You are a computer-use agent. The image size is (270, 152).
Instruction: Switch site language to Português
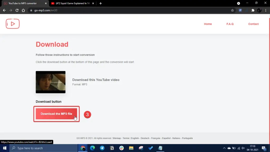187,138
